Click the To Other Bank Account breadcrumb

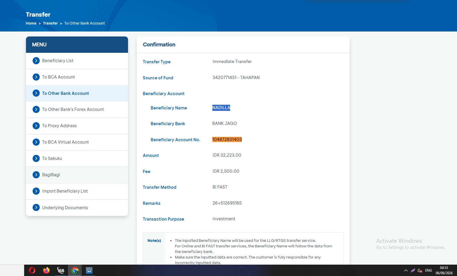(85, 23)
